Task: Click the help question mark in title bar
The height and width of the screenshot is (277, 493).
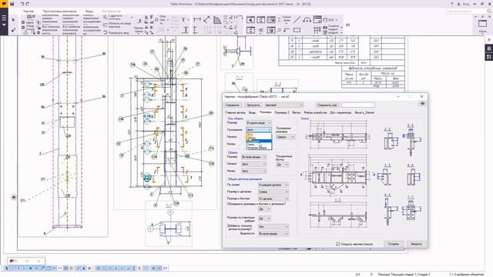Action: (452, 4)
